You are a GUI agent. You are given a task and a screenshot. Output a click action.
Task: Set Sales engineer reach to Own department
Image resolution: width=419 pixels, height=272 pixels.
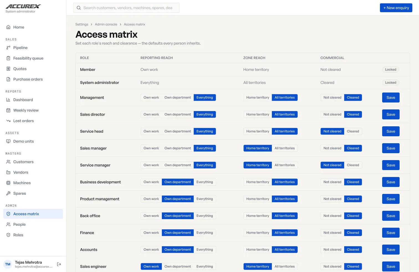point(178,266)
